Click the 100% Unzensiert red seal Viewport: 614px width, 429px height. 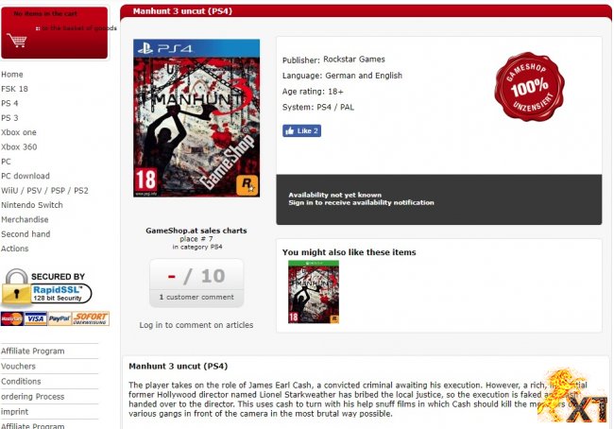pos(529,87)
